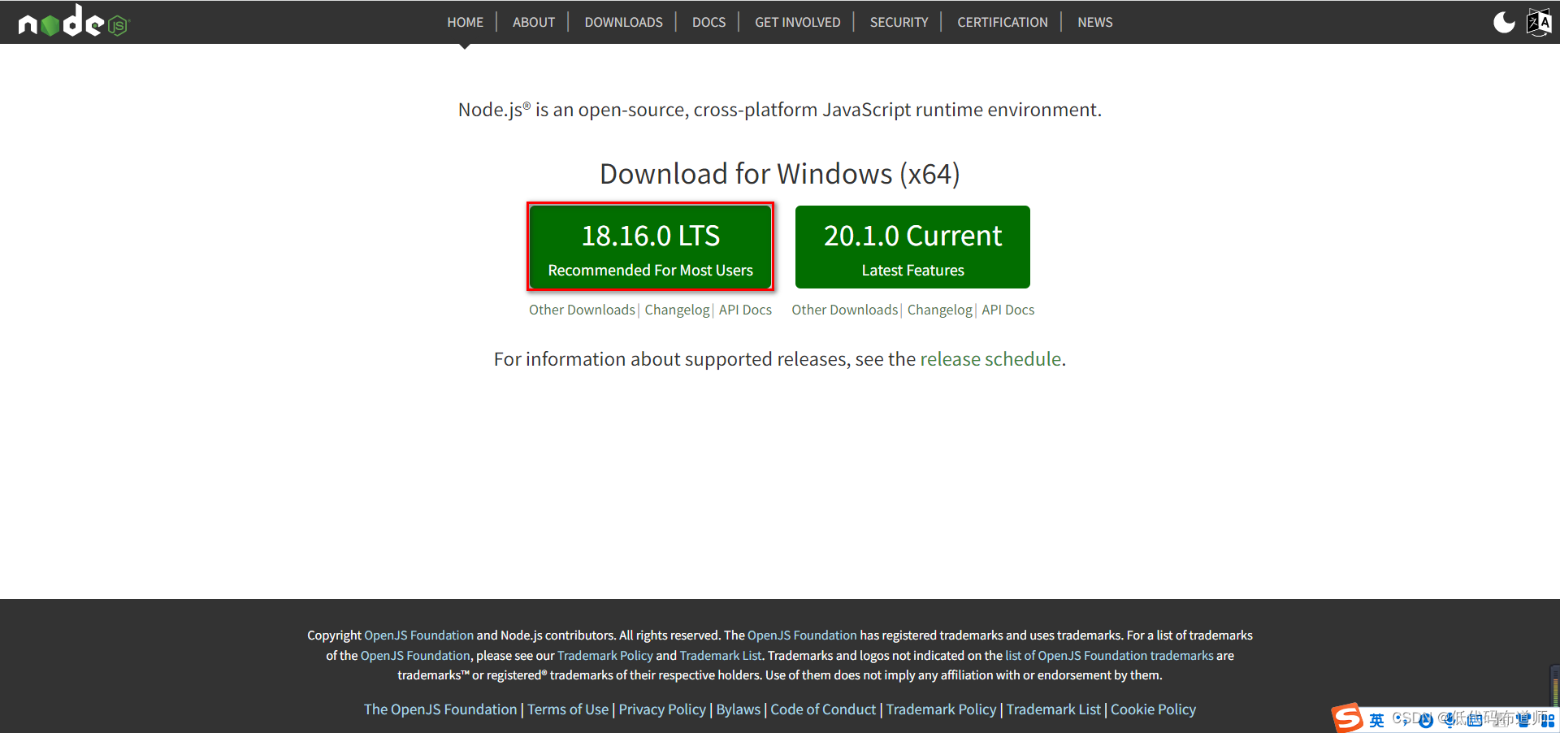Screen dimensions: 1560x733
Task: Open Other Downloads under Current button
Action: pyautogui.click(x=845, y=310)
